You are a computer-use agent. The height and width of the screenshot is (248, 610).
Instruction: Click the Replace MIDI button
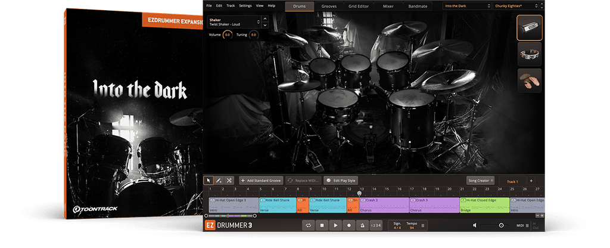[303, 181]
